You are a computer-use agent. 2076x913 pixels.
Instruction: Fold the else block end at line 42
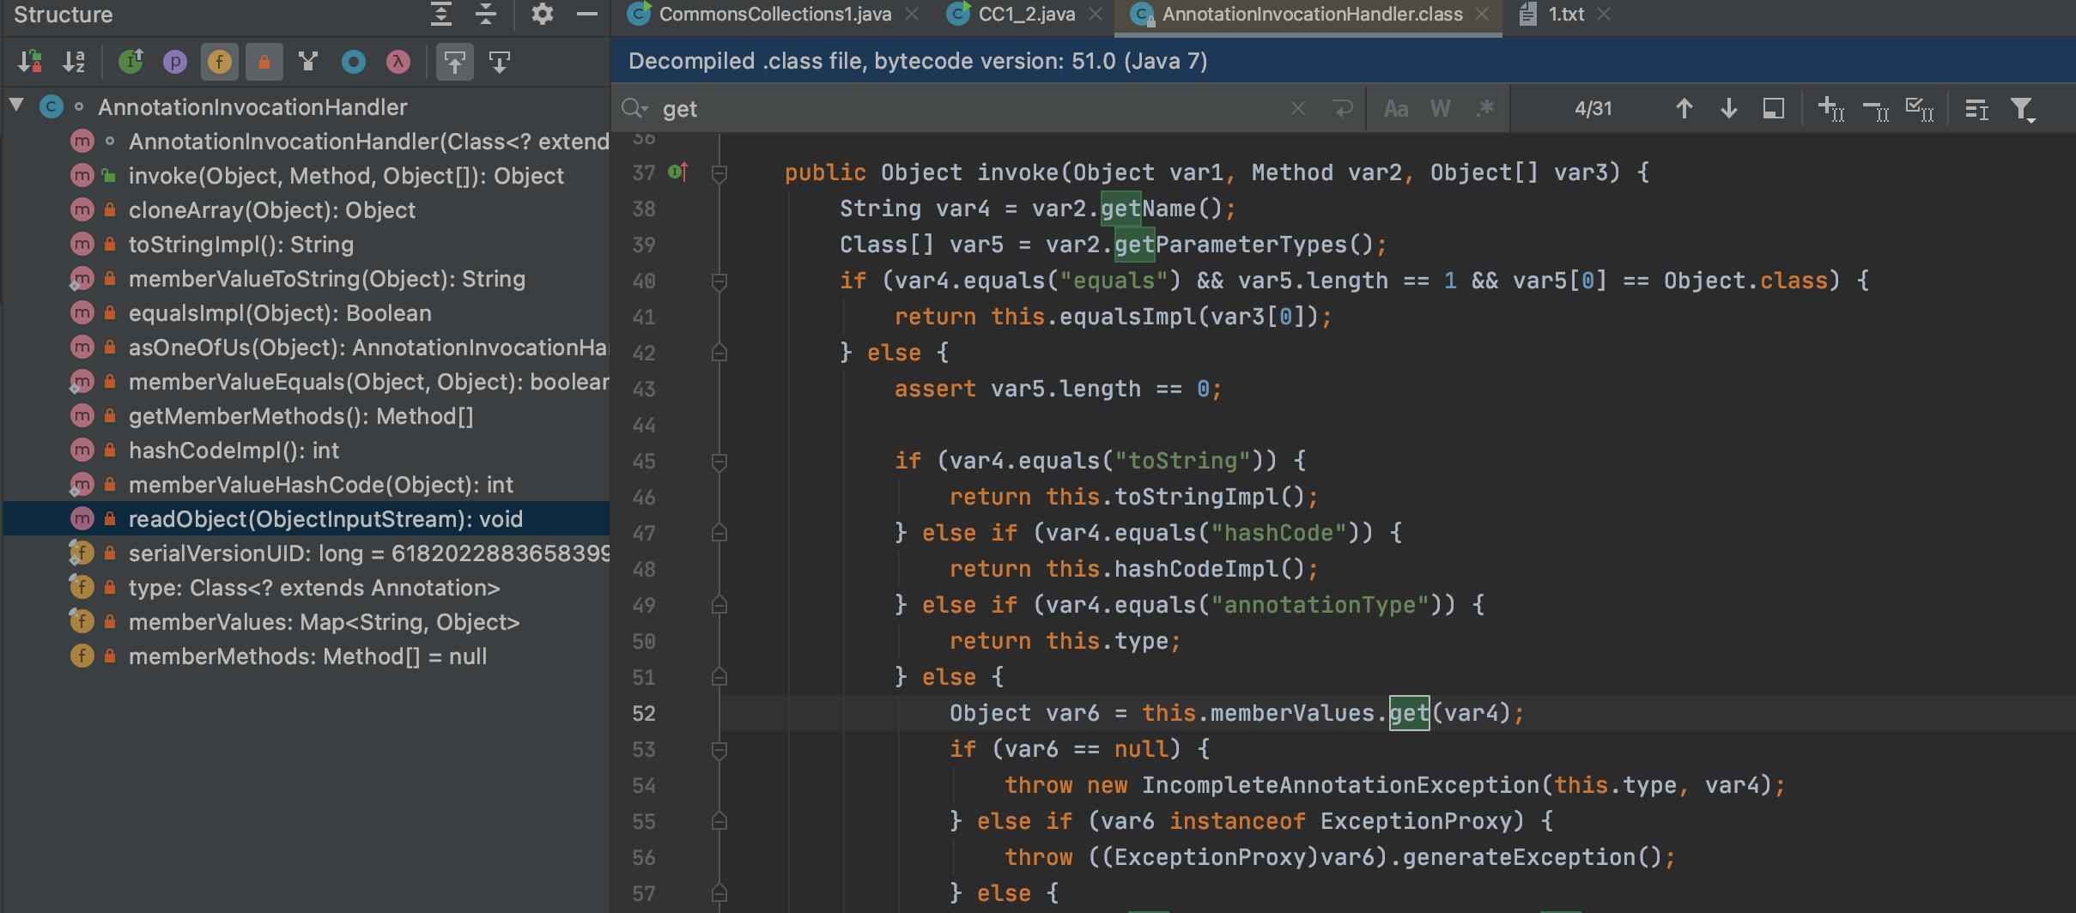pyautogui.click(x=719, y=353)
